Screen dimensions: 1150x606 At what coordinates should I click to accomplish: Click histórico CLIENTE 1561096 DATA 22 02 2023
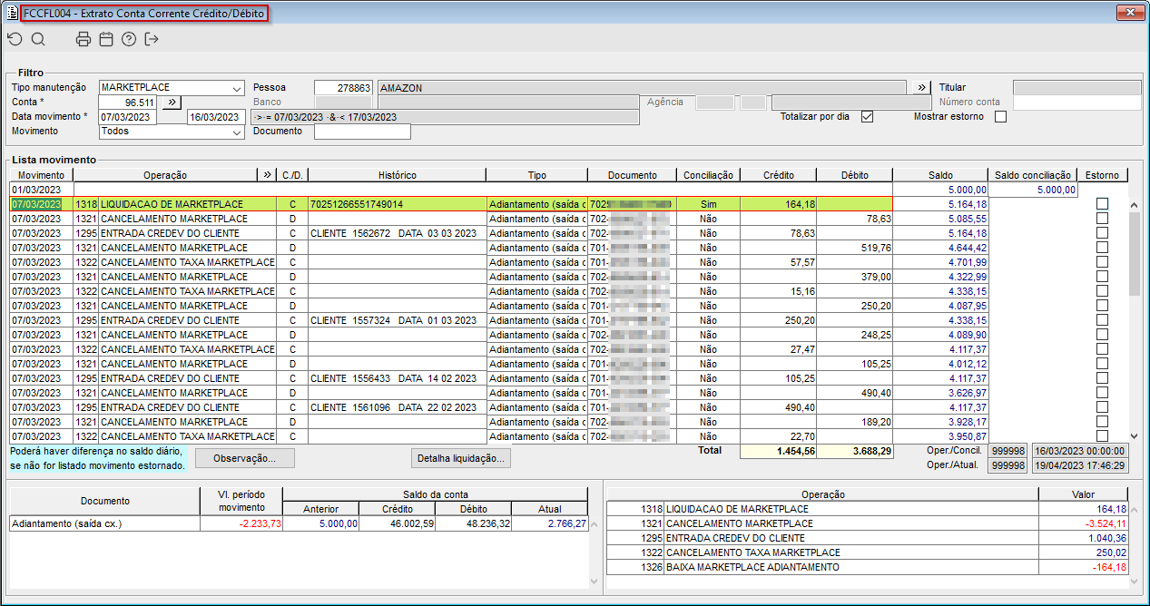393,407
